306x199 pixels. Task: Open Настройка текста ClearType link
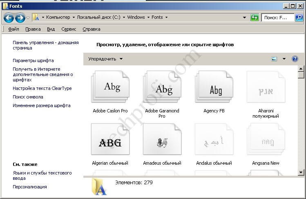(42, 88)
